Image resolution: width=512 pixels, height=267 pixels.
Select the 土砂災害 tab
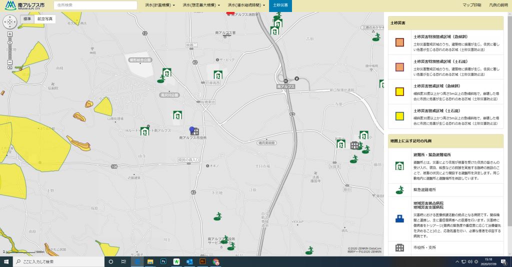pos(281,5)
